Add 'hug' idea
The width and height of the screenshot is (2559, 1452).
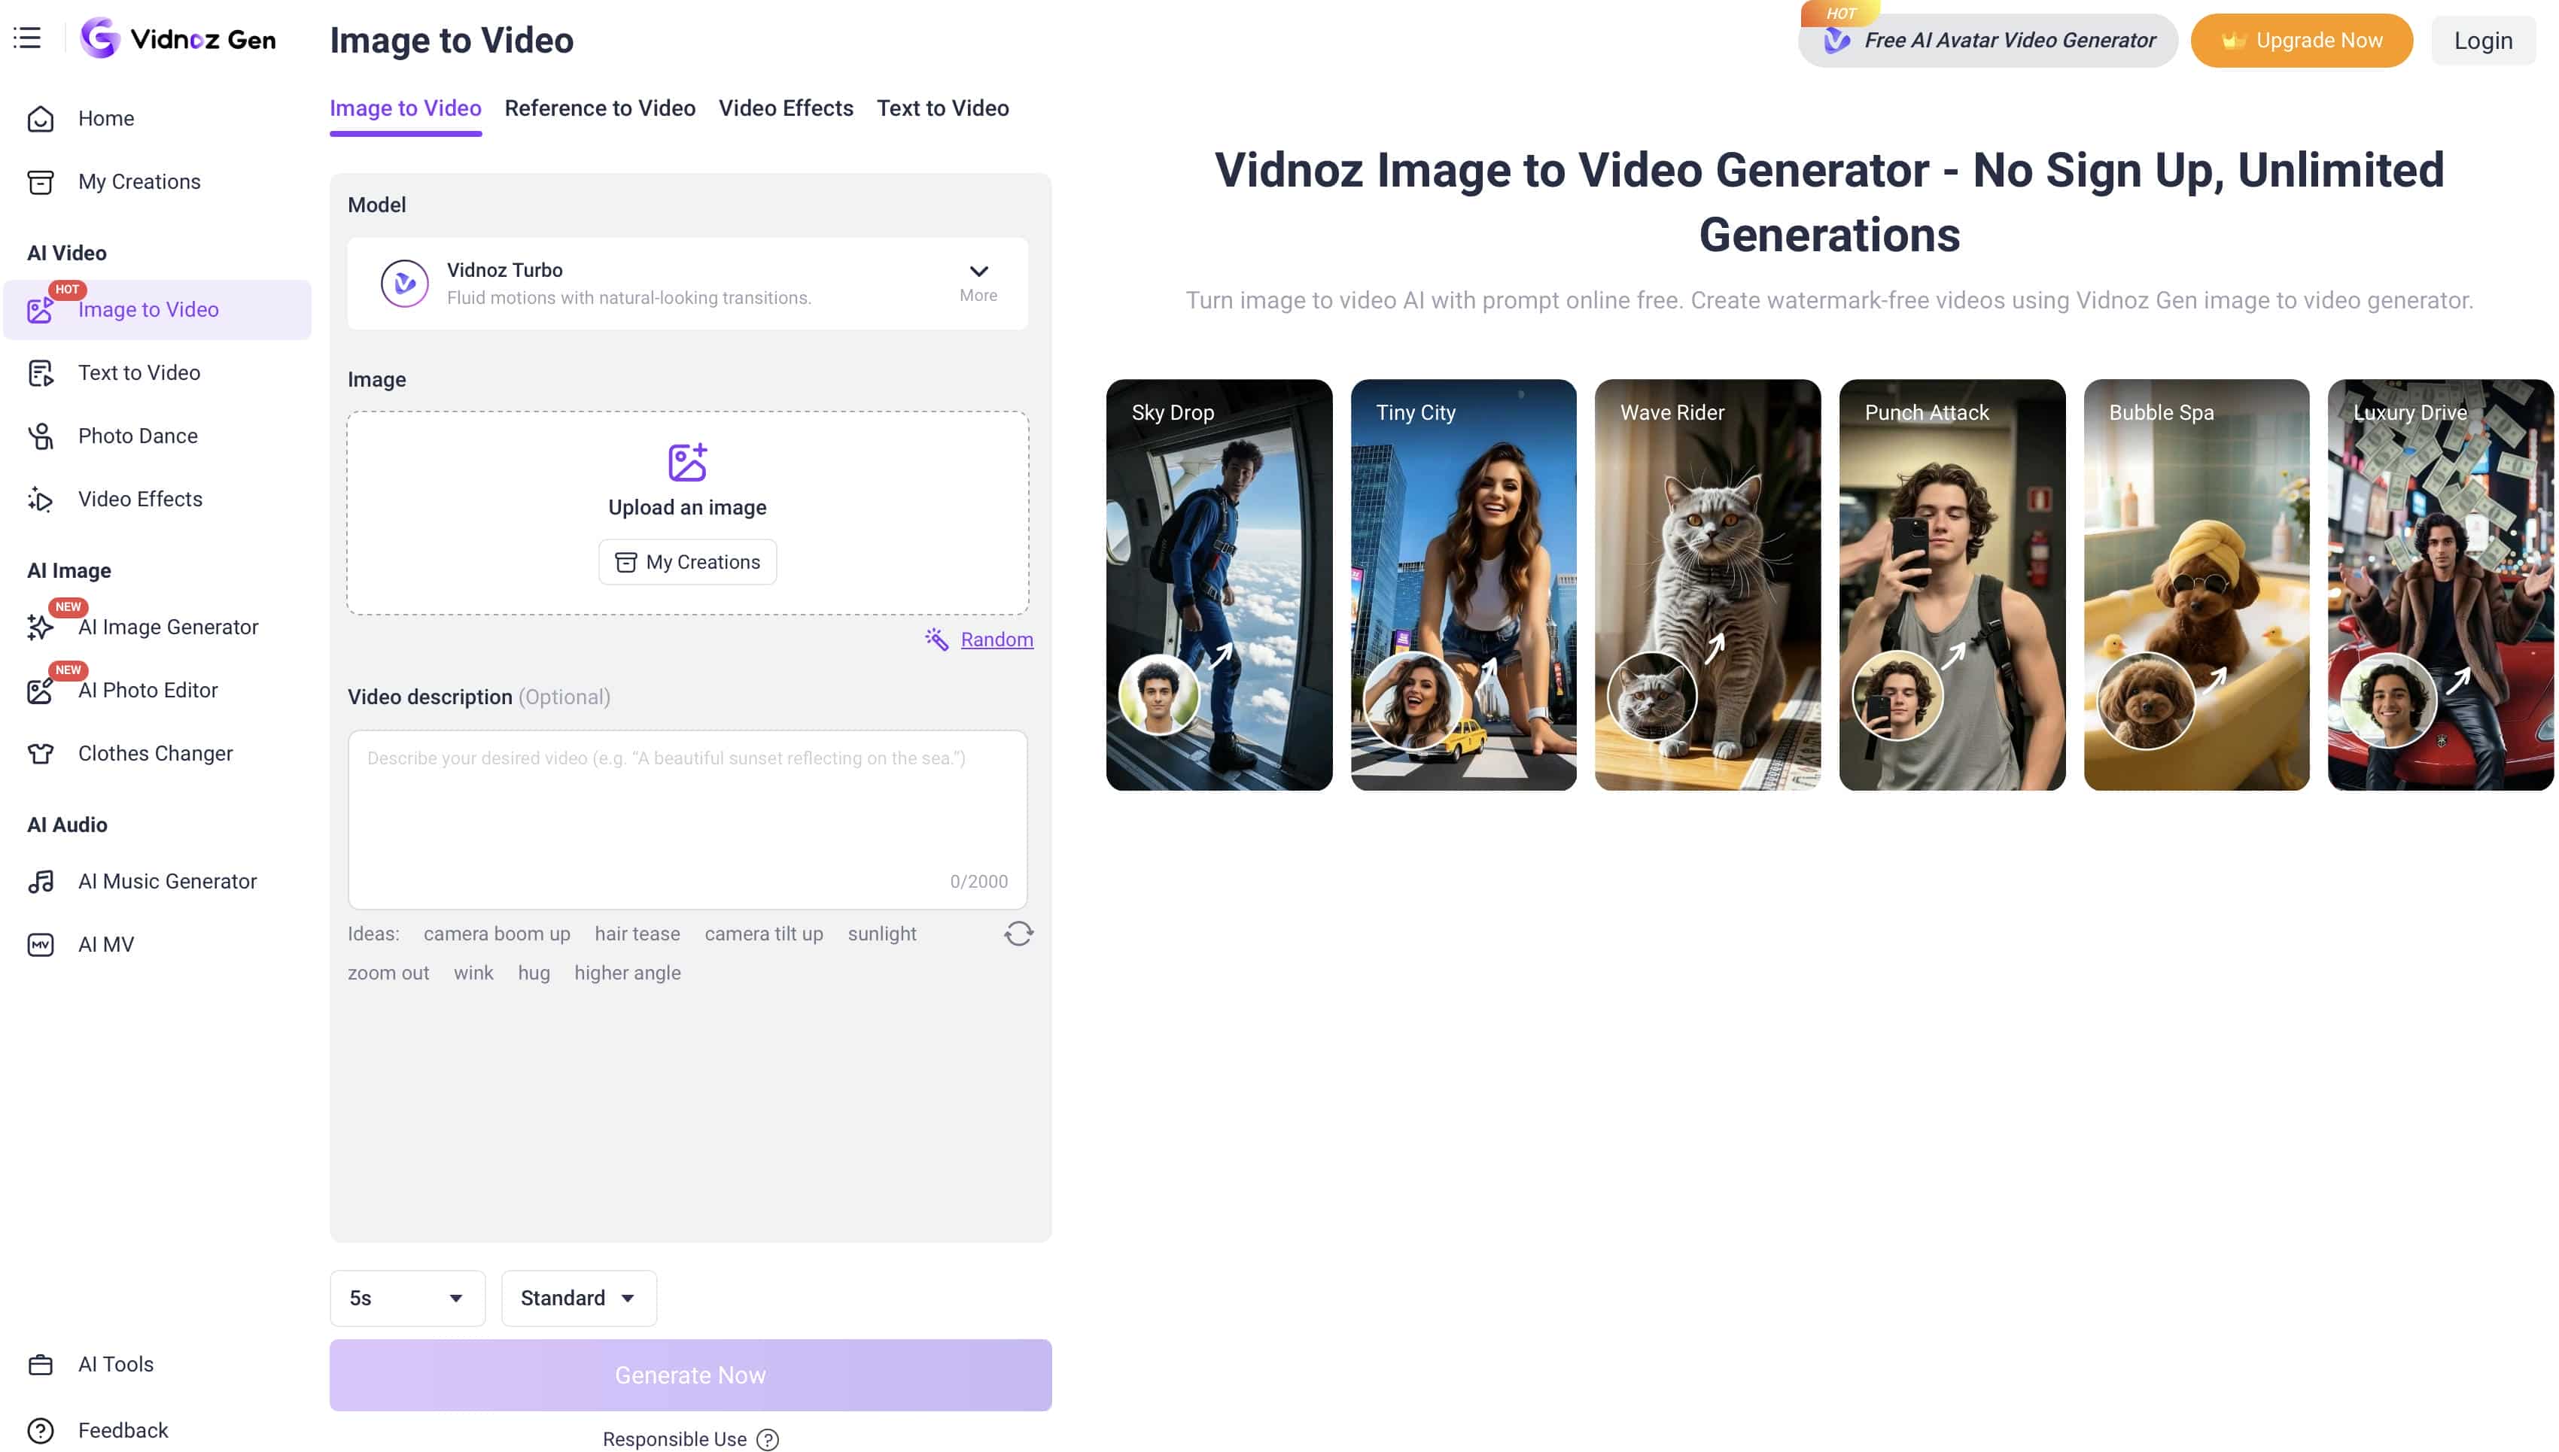534,972
